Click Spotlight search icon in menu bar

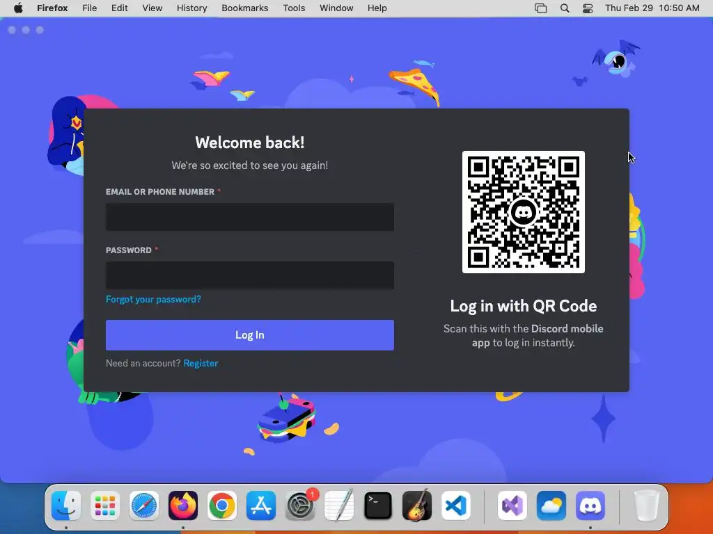click(565, 8)
